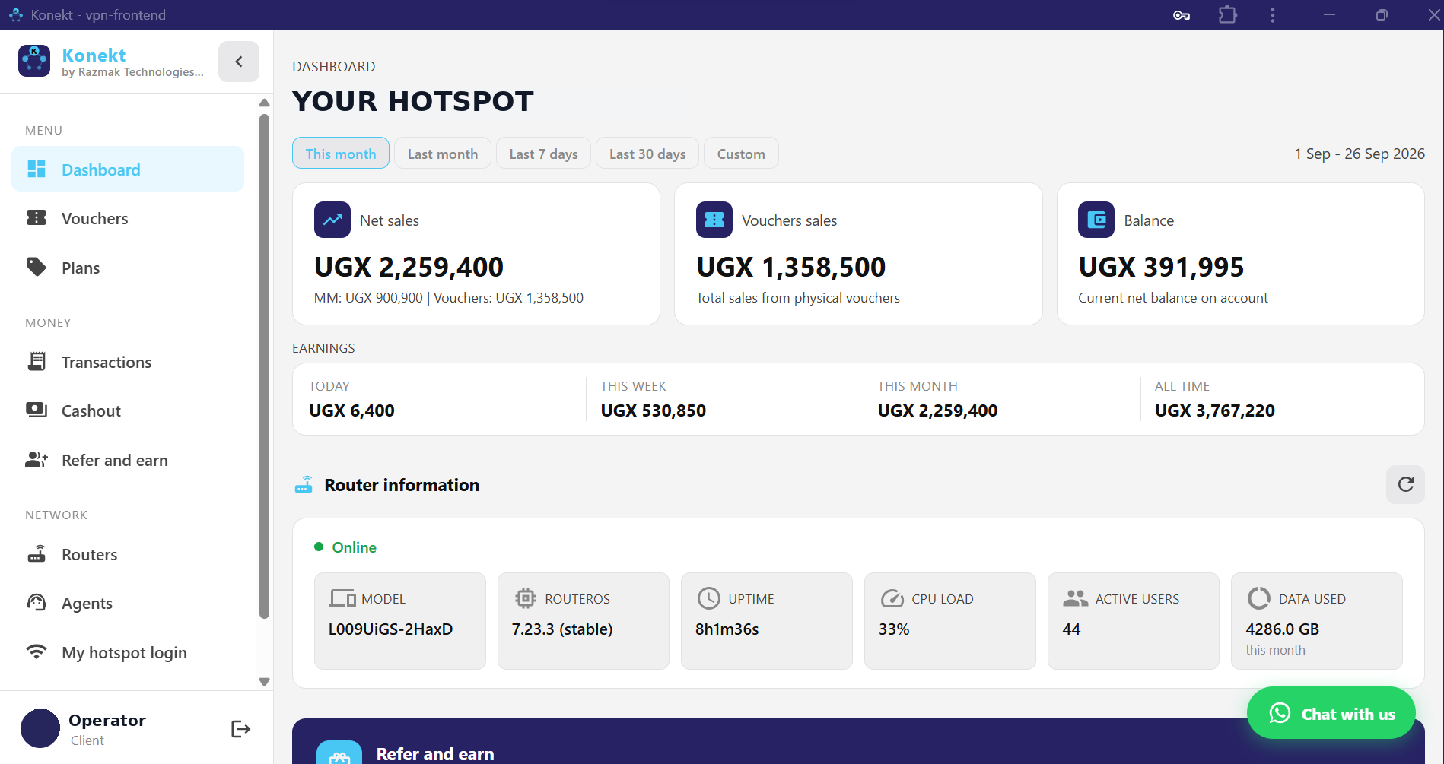This screenshot has width=1444, height=764.
Task: Click the Operator profile avatar
Action: 40,728
